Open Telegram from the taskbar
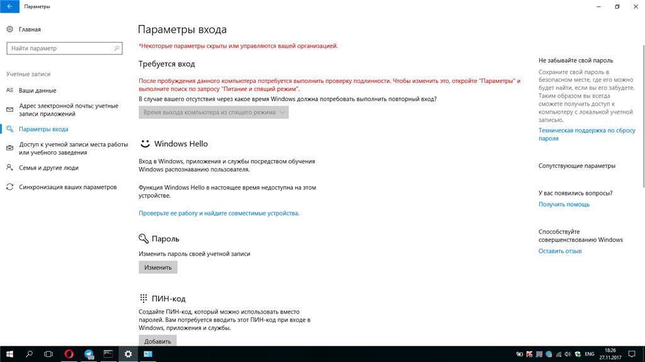This screenshot has height=362, width=645. [88, 354]
